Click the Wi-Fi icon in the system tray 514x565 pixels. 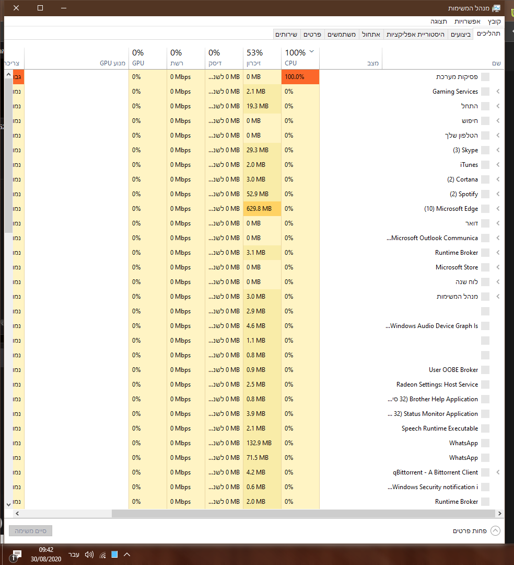point(102,555)
